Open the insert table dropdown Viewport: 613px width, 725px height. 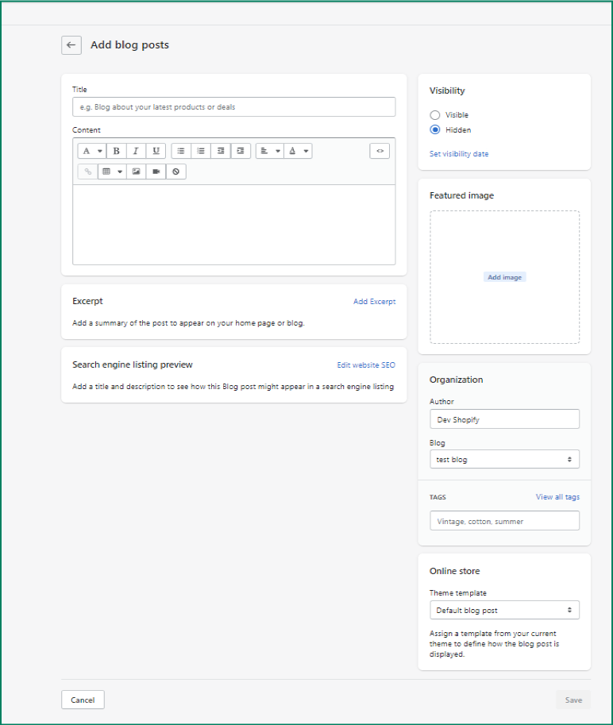(x=112, y=172)
